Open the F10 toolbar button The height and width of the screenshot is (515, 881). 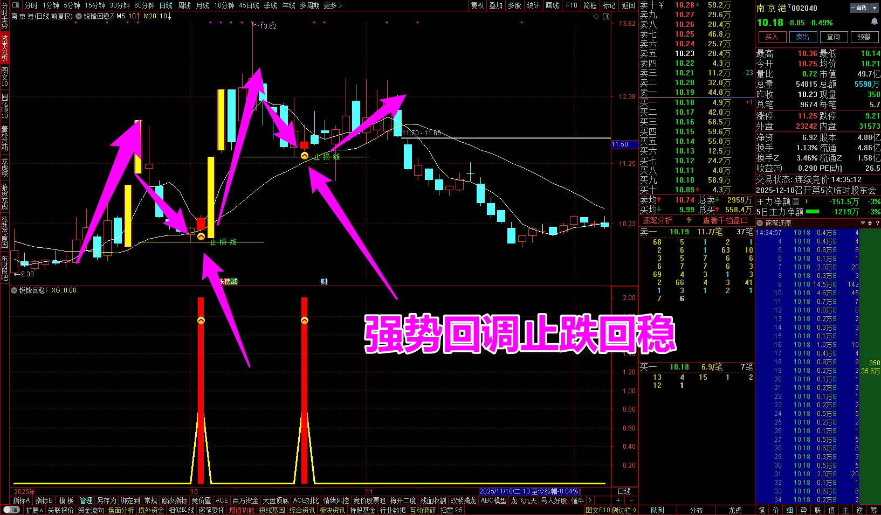click(572, 5)
